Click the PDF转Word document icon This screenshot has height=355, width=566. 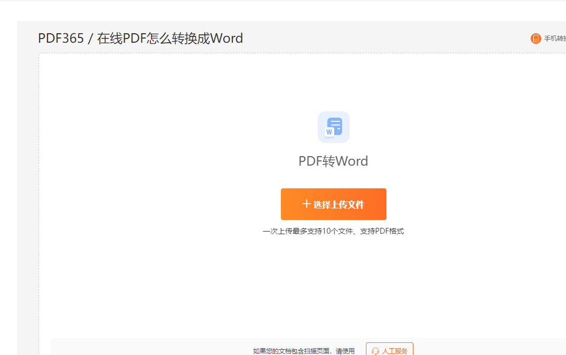coord(334,127)
